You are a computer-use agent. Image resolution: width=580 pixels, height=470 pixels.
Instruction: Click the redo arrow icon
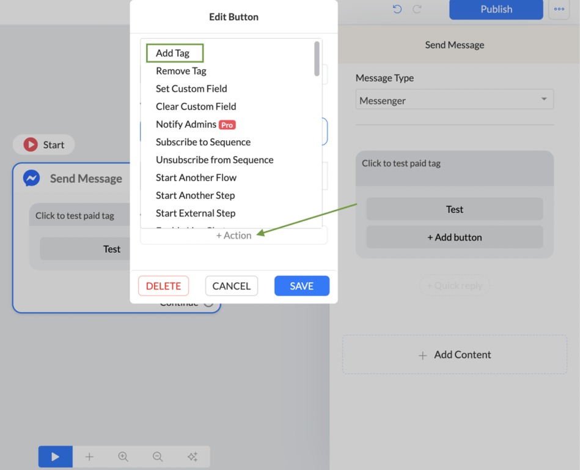[417, 9]
